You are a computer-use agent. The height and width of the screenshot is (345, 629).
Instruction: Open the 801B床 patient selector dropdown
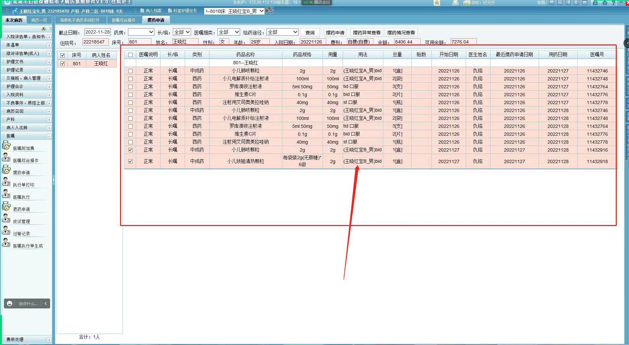tap(234, 11)
